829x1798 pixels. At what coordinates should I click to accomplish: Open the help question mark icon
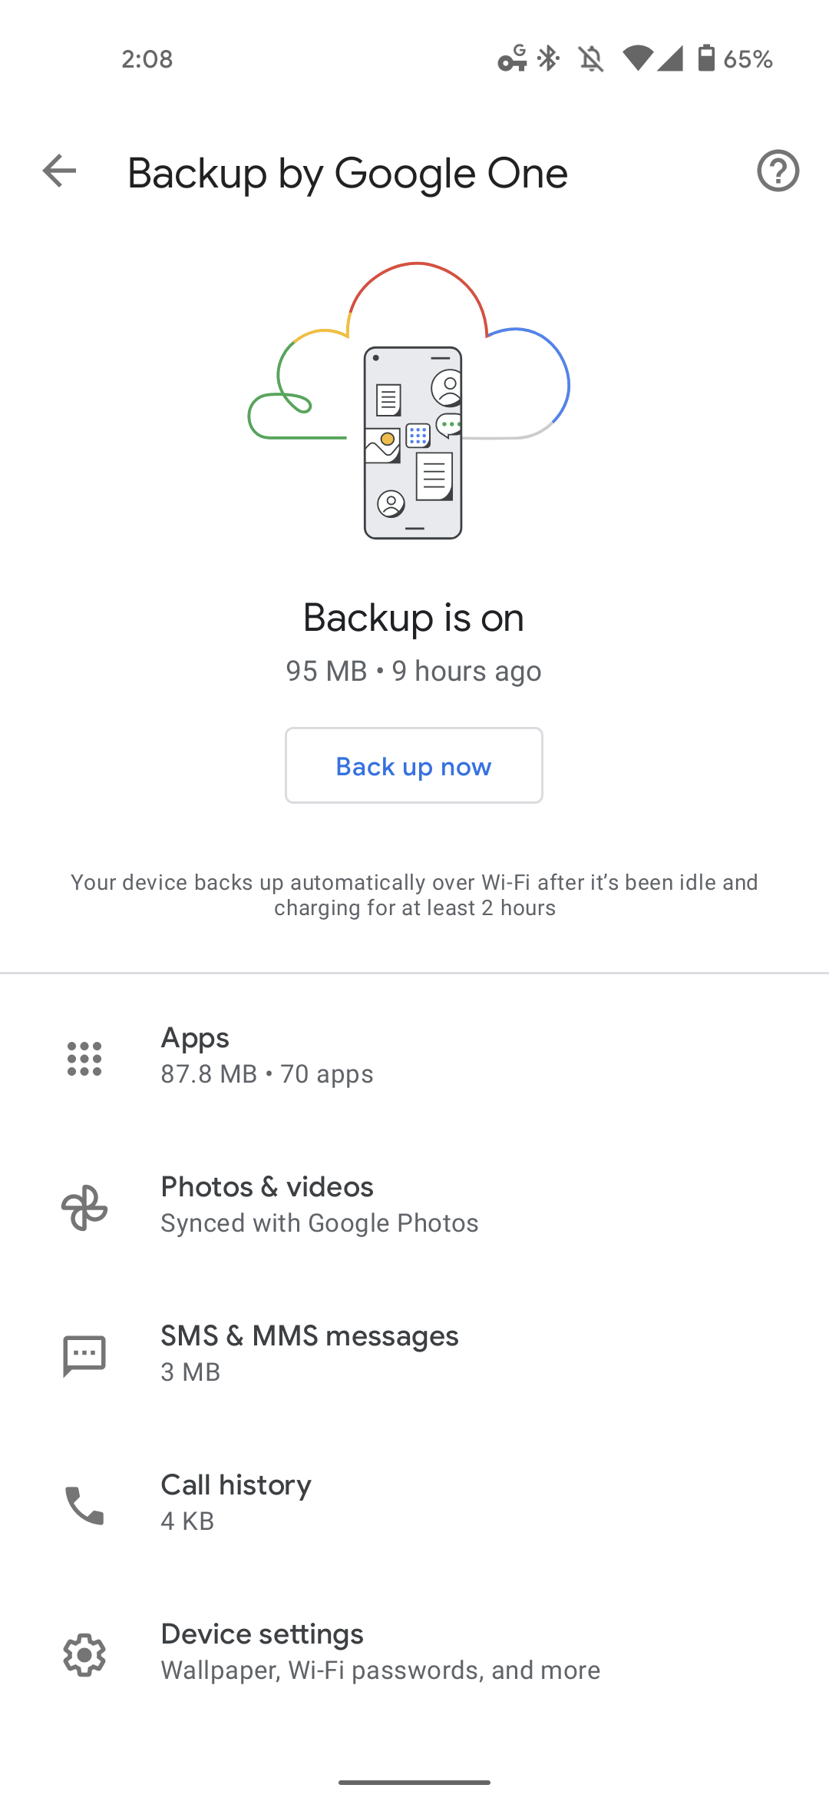tap(778, 171)
